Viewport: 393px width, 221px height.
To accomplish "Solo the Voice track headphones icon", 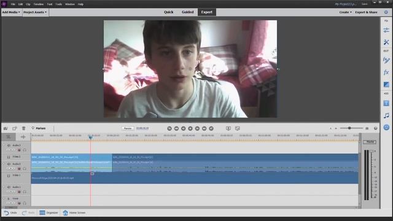I will [x=25, y=203].
